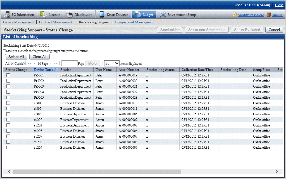Screen dimensions: 286x179
Task: Go to the first page arrow
Action: pyautogui.click(x=30, y=64)
